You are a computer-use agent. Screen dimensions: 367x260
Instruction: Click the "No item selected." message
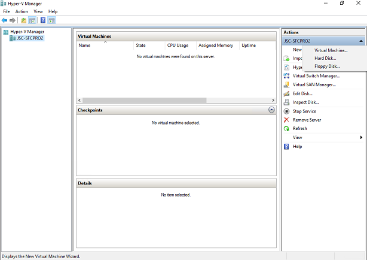coord(176,195)
